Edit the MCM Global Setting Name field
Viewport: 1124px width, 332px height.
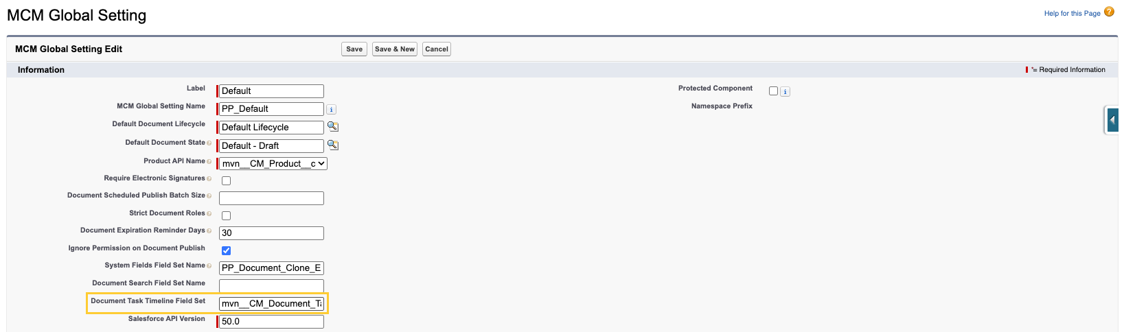coord(271,109)
